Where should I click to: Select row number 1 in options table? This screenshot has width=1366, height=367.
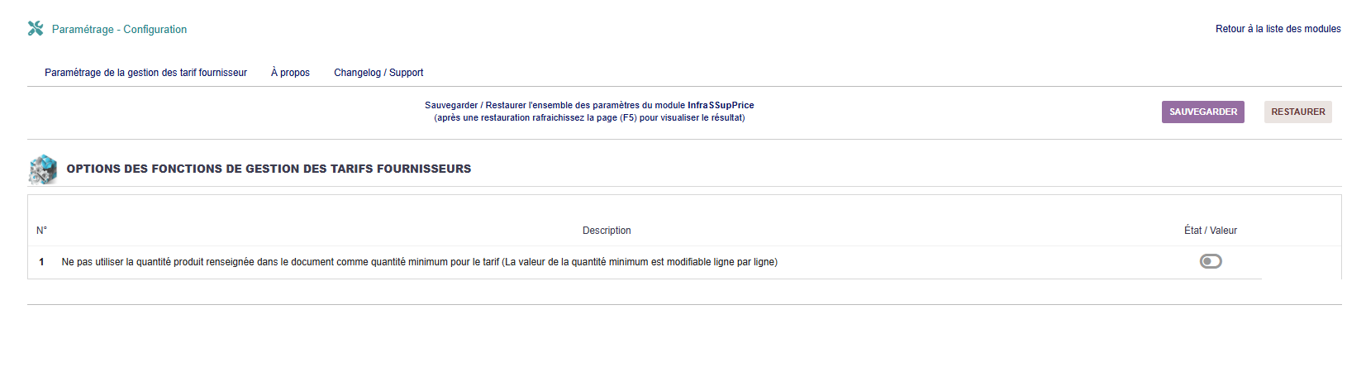(x=41, y=262)
